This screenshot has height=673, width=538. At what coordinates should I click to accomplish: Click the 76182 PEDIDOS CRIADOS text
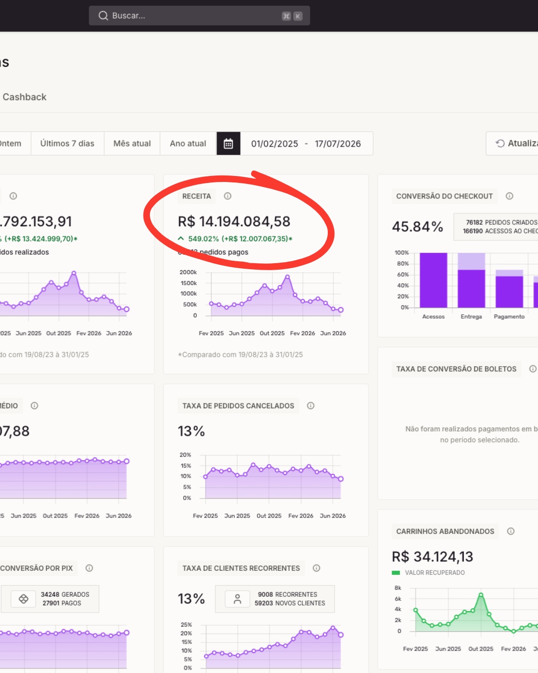click(x=502, y=222)
